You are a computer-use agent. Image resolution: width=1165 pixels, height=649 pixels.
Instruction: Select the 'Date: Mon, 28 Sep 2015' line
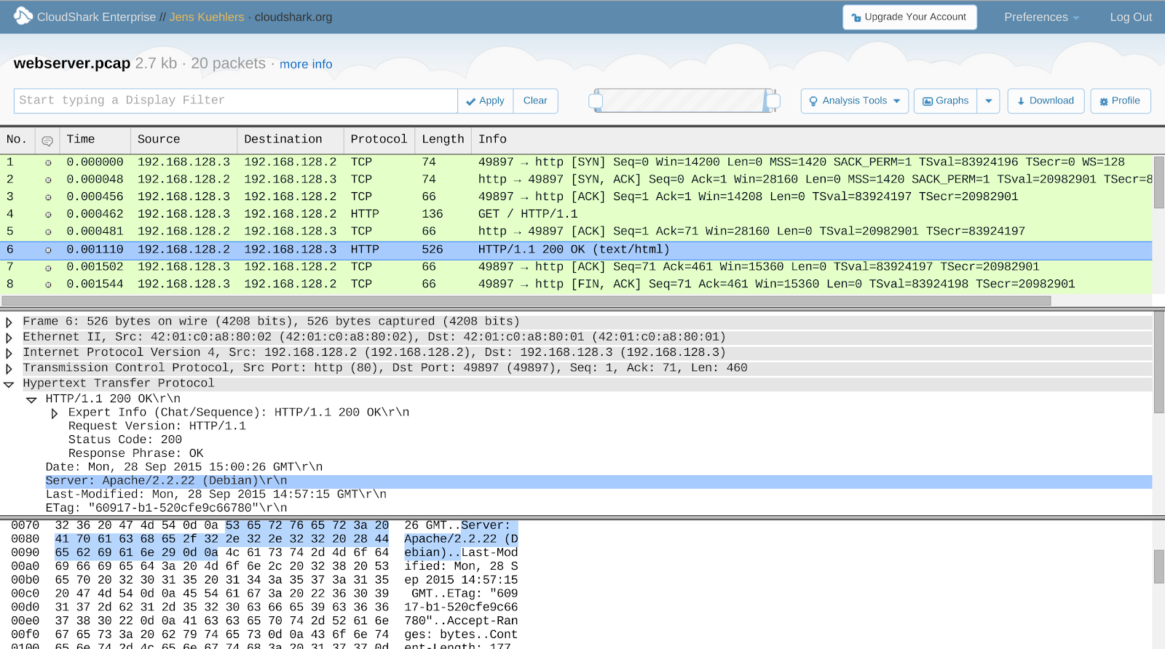pos(184,468)
